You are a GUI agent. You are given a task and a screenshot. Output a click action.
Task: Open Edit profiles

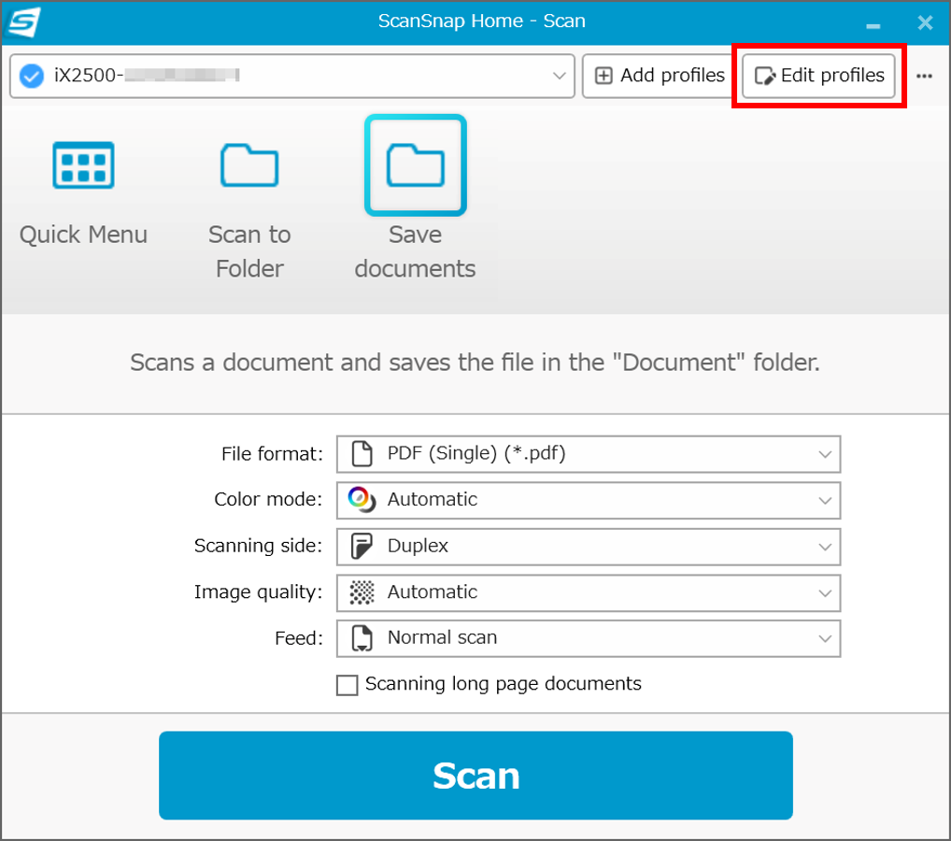click(x=818, y=76)
